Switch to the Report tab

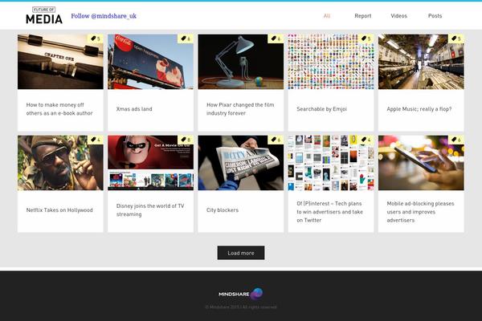[x=363, y=16]
